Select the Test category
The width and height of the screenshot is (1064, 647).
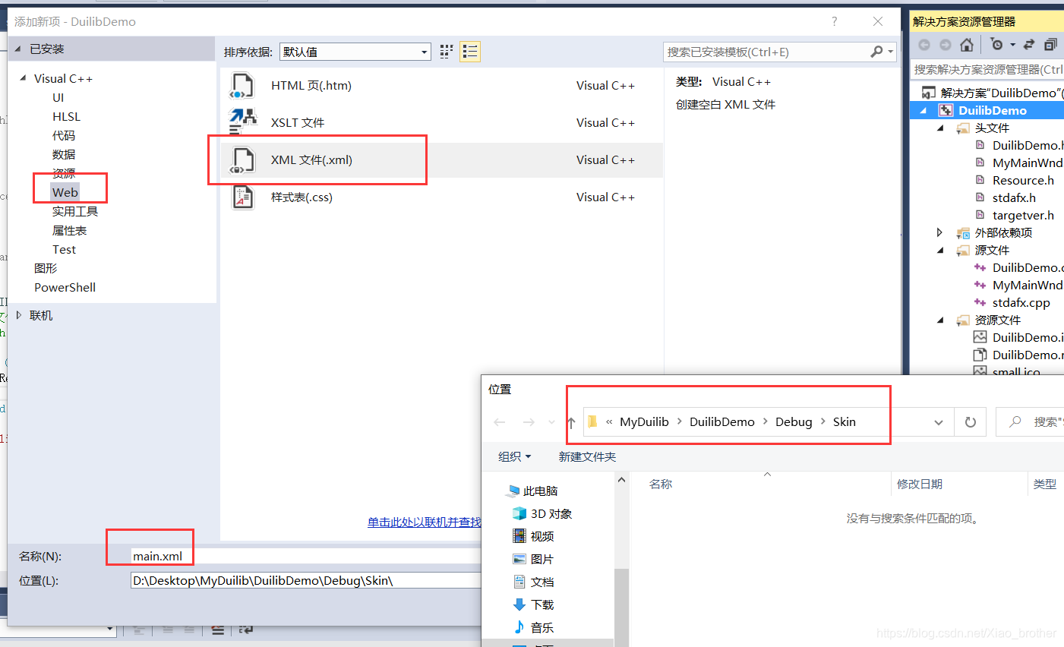[x=64, y=249]
